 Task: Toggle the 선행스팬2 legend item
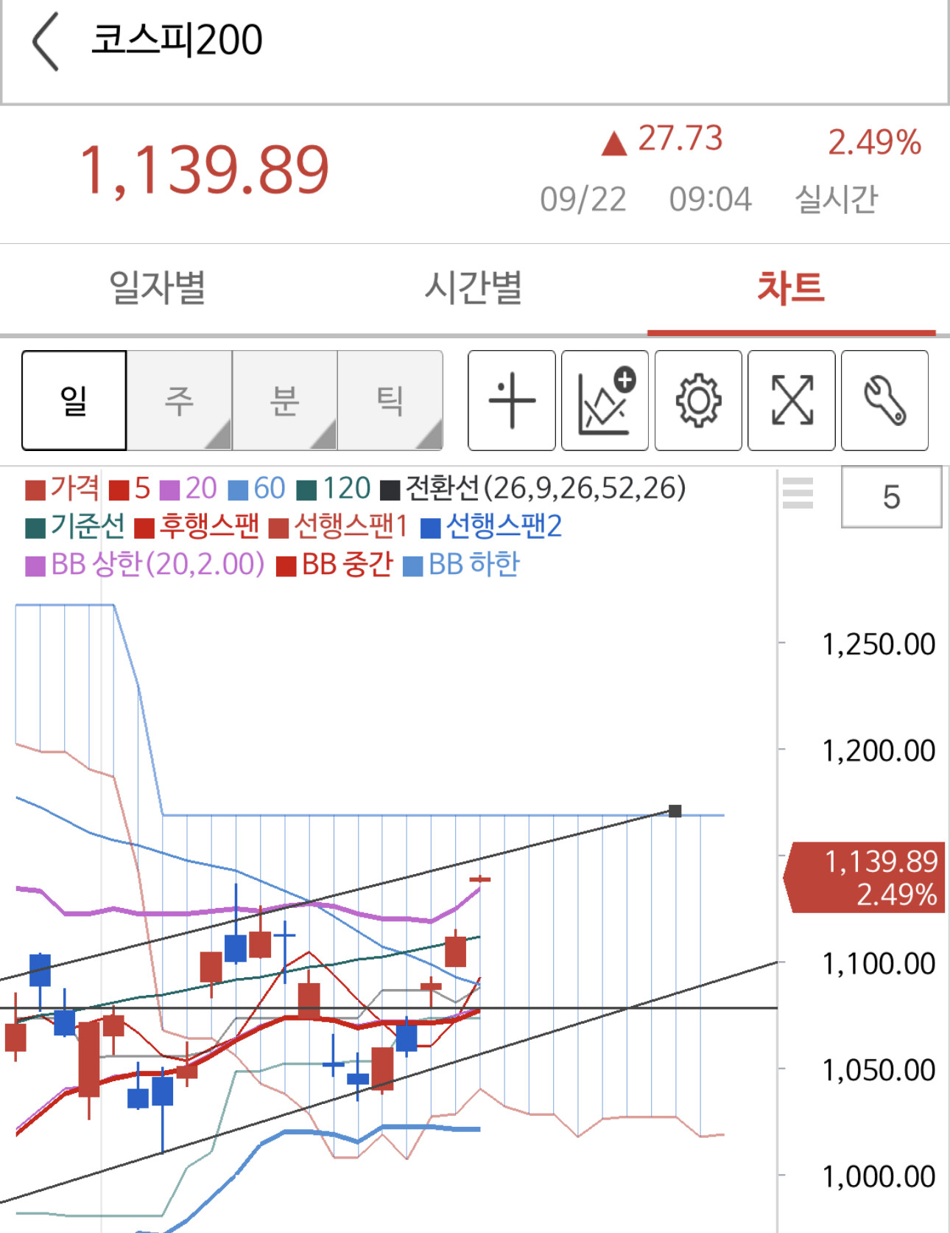(491, 526)
